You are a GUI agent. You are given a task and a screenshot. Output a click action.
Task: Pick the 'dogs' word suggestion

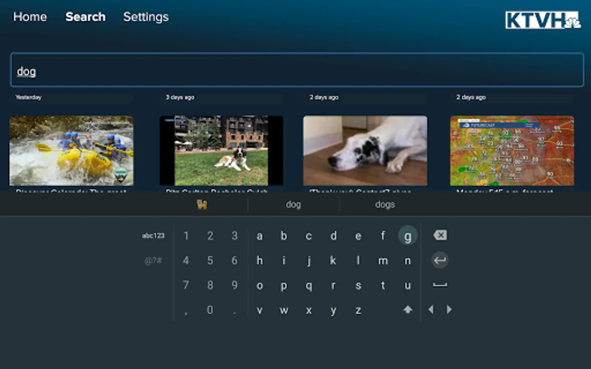[x=385, y=204]
